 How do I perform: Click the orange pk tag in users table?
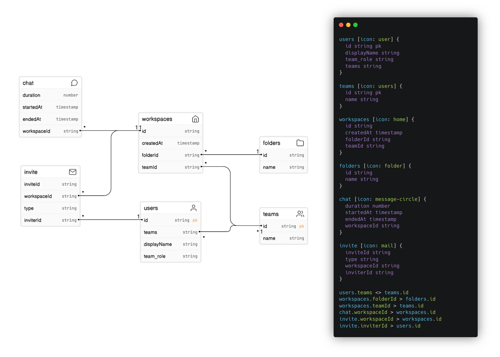coord(195,220)
